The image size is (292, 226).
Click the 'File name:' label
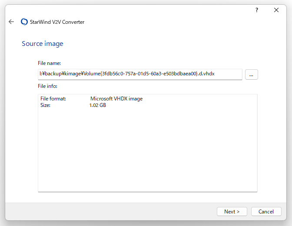point(50,63)
